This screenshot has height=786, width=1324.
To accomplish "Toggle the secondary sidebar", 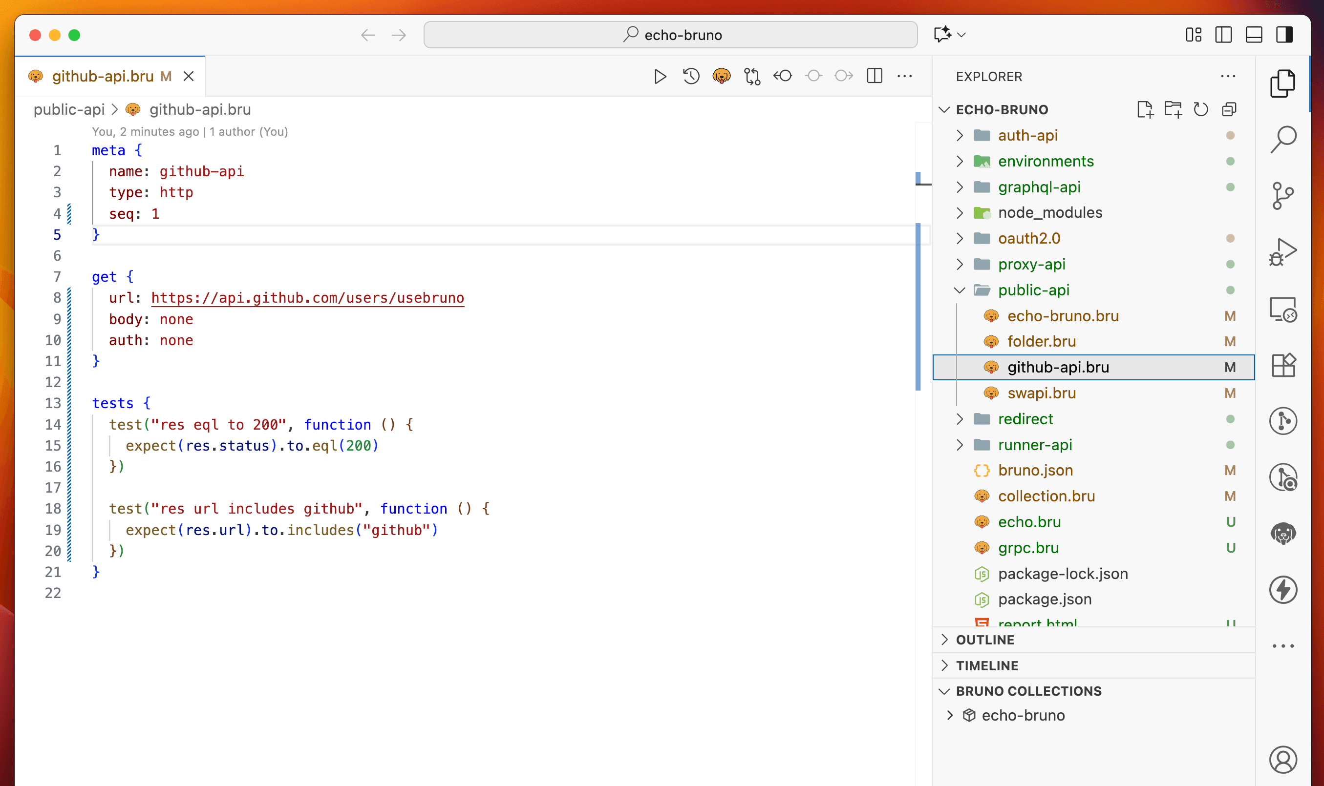I will coord(1284,35).
